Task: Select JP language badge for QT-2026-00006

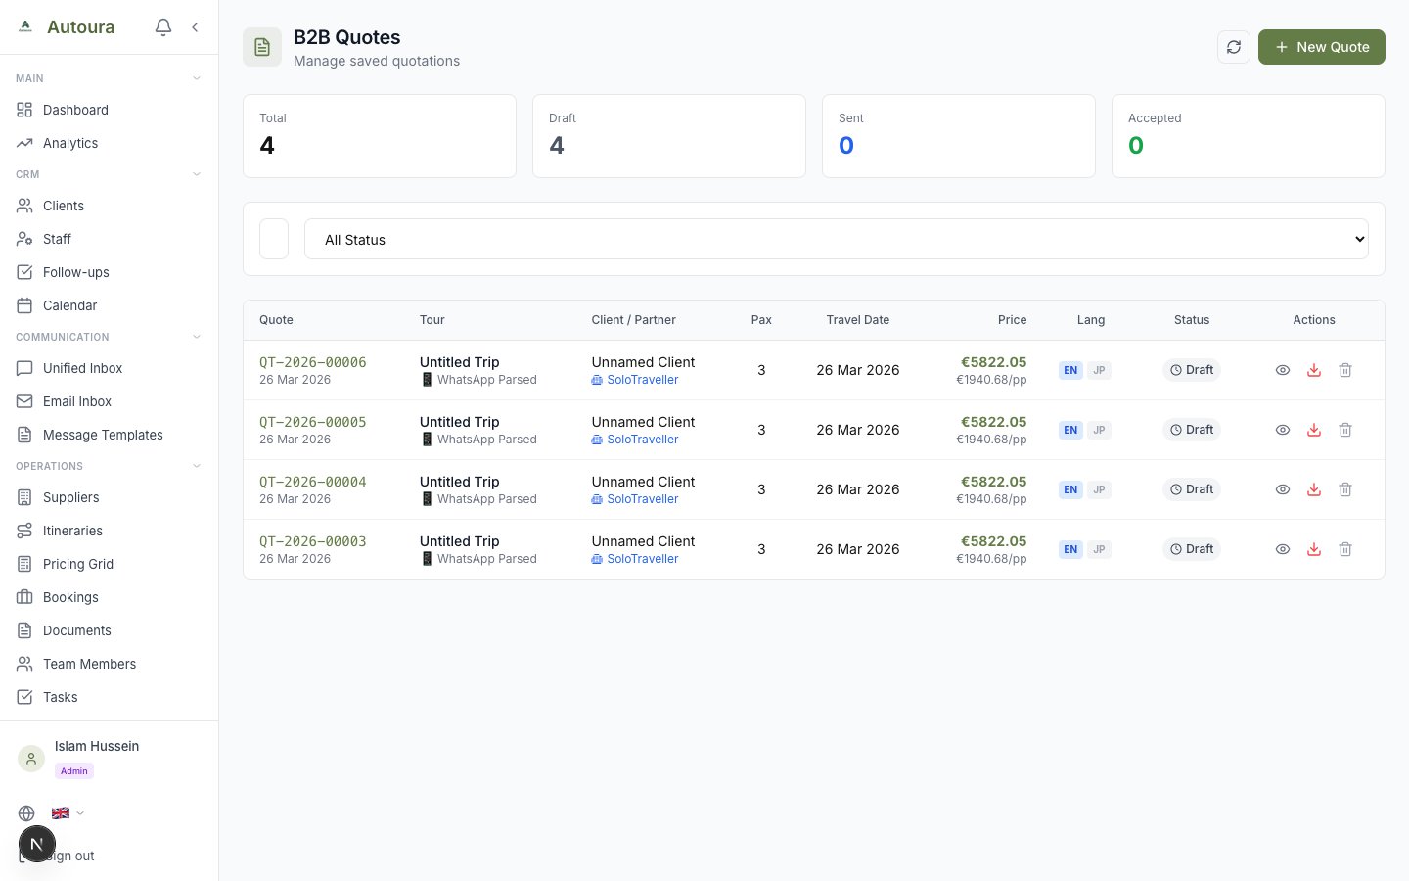Action: point(1099,370)
